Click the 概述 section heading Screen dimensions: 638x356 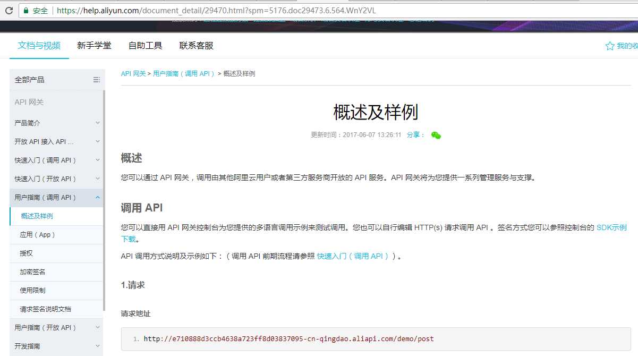(x=131, y=158)
